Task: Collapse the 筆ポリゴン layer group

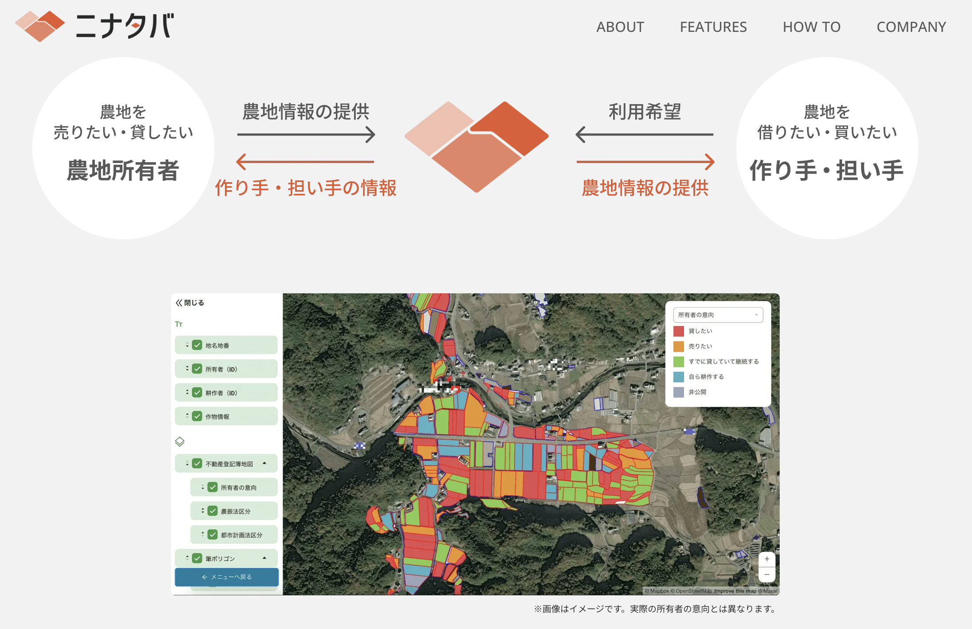Action: click(264, 558)
